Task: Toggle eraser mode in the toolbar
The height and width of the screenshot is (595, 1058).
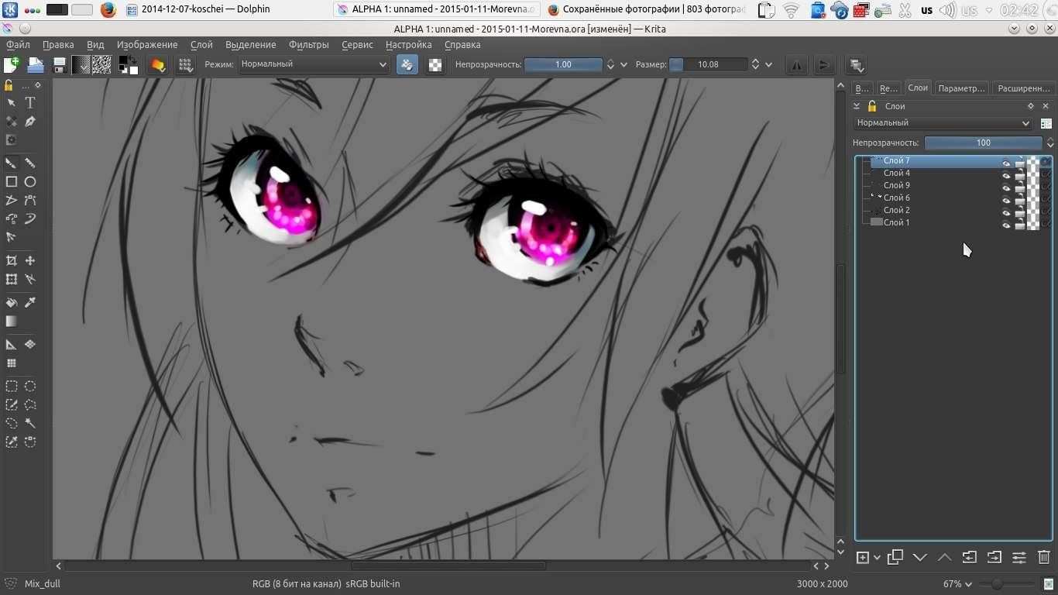Action: click(407, 65)
